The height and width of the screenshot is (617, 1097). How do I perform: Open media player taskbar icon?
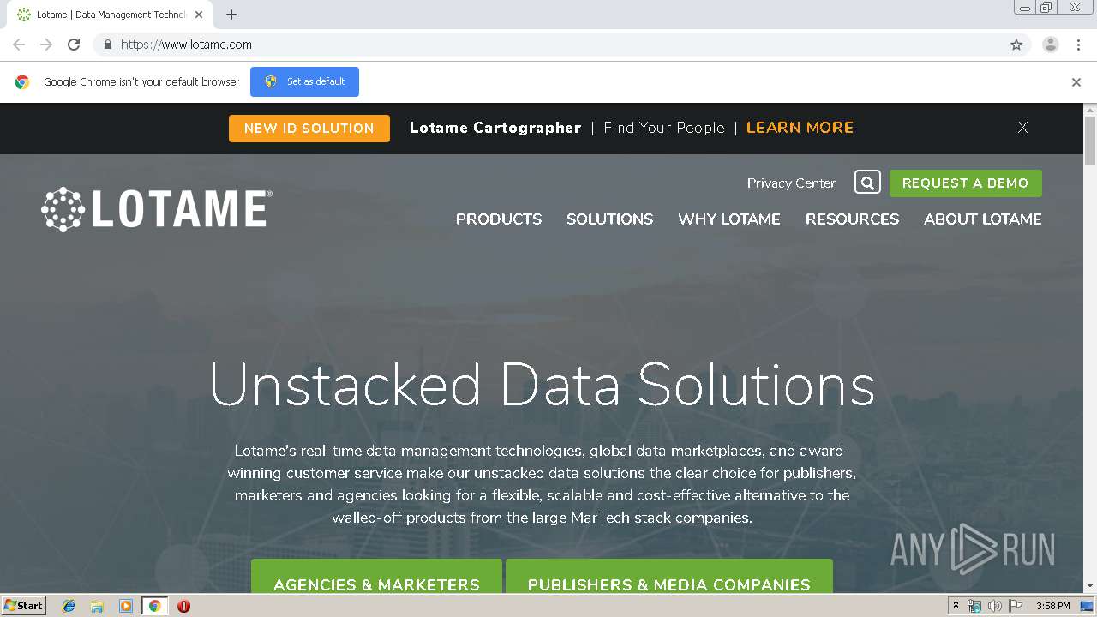pos(126,606)
